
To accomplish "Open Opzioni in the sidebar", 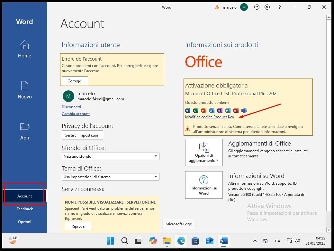I will click(25, 222).
